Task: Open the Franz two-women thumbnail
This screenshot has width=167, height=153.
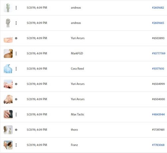Action: [x=8, y=145]
